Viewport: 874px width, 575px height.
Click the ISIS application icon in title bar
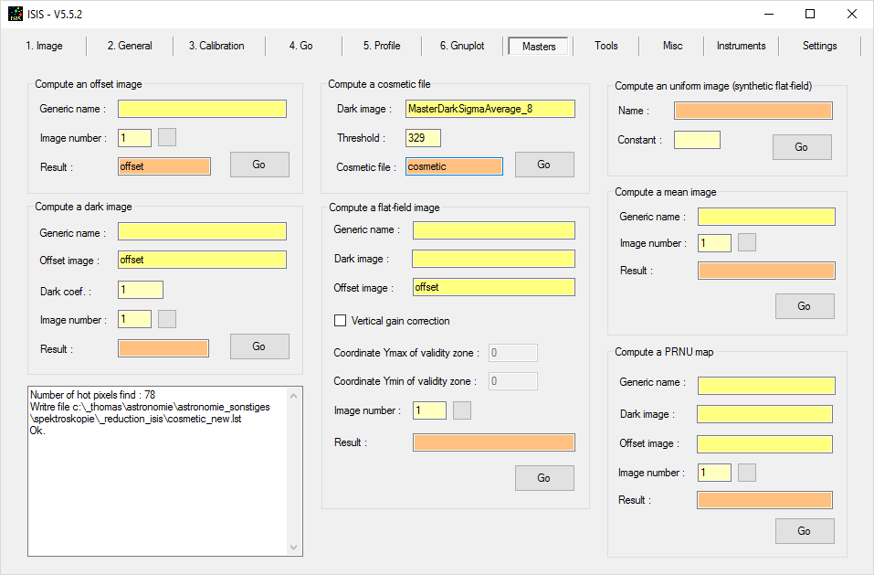point(16,14)
